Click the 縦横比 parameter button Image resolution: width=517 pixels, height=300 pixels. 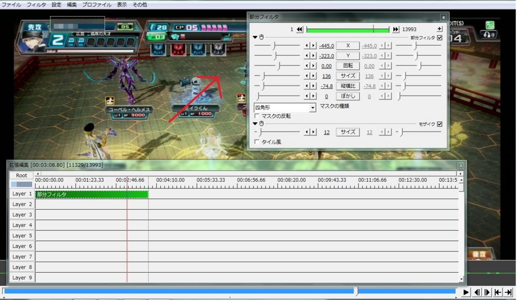348,86
